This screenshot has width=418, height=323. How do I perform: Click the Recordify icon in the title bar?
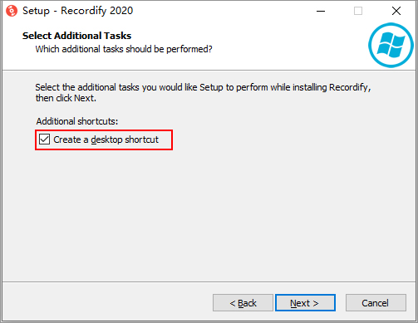[12, 11]
